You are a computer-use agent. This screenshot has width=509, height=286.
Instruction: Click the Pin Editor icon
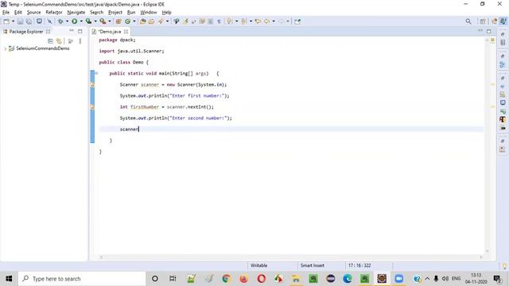coord(297,21)
